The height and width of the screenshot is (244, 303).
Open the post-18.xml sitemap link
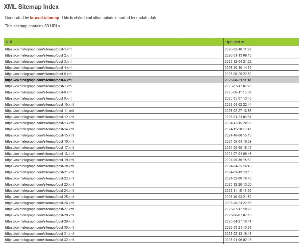(x=40, y=154)
